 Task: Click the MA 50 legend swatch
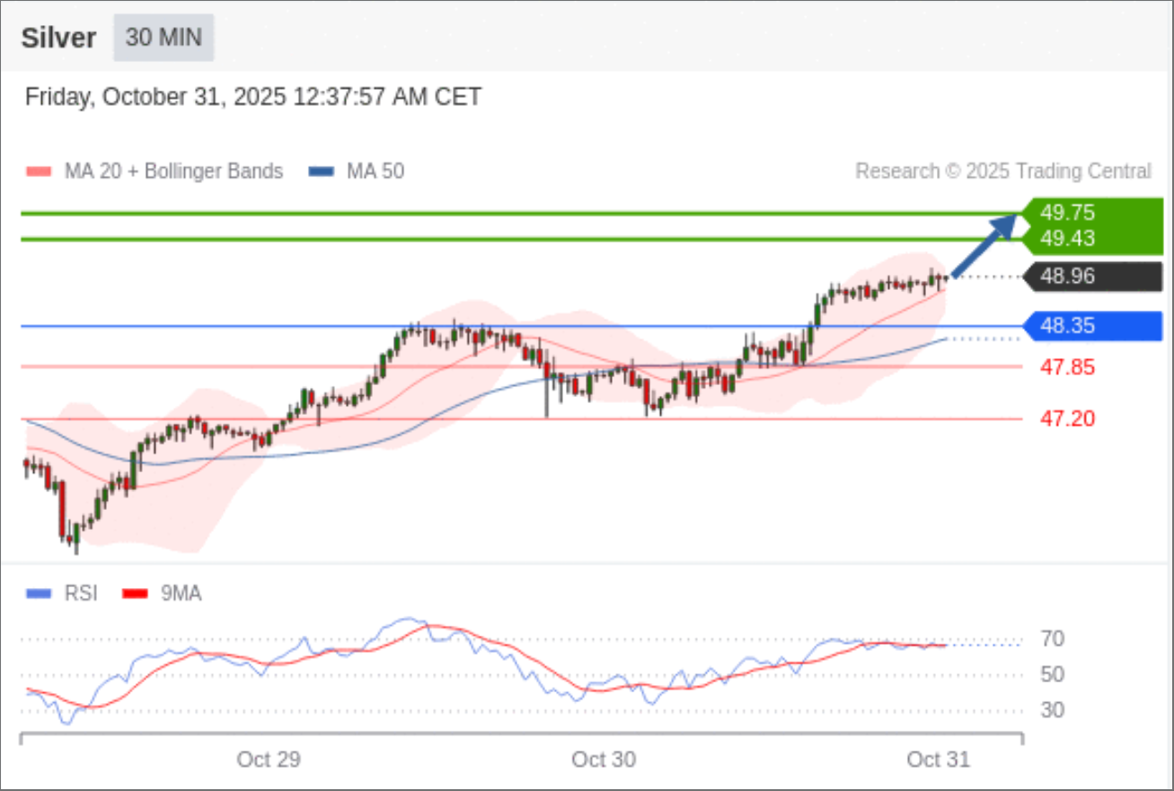click(x=322, y=171)
